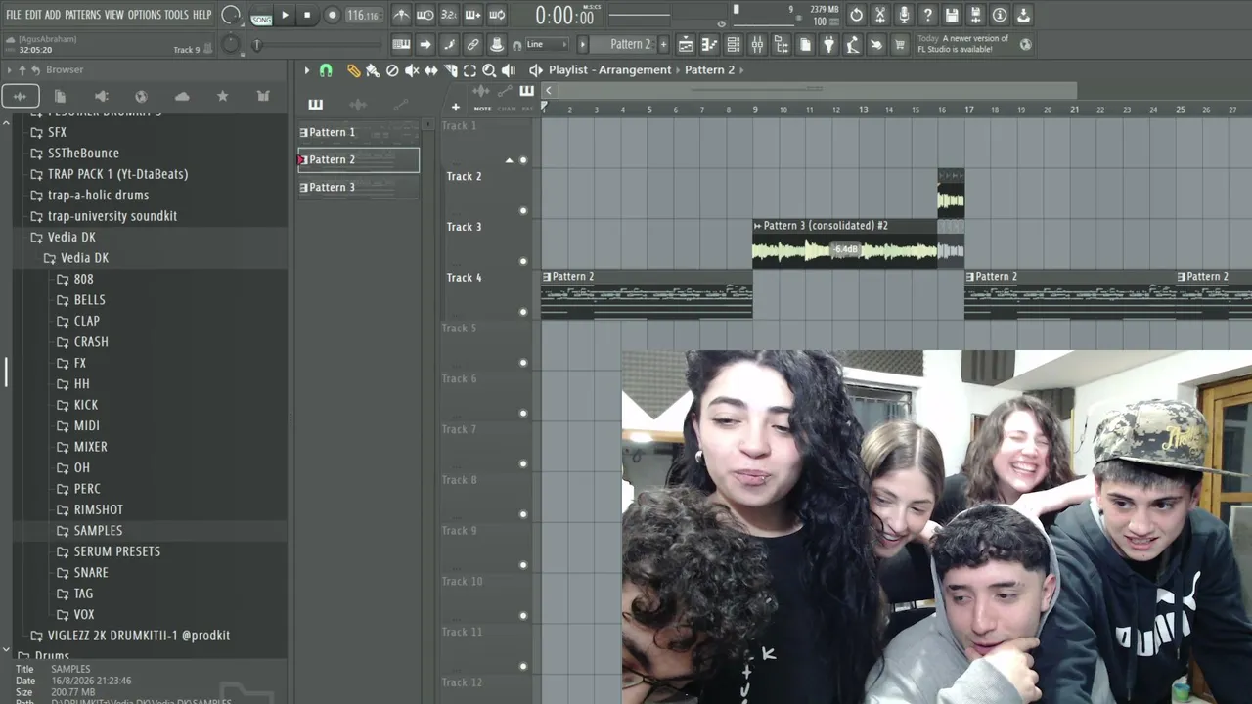The height and width of the screenshot is (704, 1252).
Task: Open the Mixer view
Action: [757, 44]
